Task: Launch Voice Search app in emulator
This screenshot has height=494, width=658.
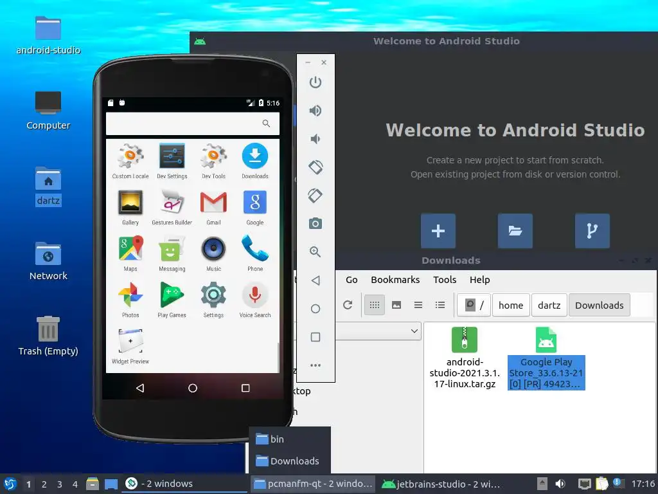Action: [x=254, y=300]
